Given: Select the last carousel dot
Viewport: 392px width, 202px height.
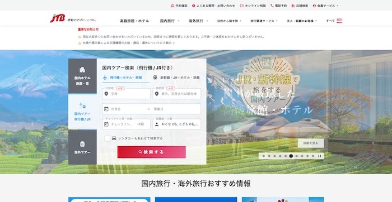Looking at the screenshot, I should (x=312, y=156).
